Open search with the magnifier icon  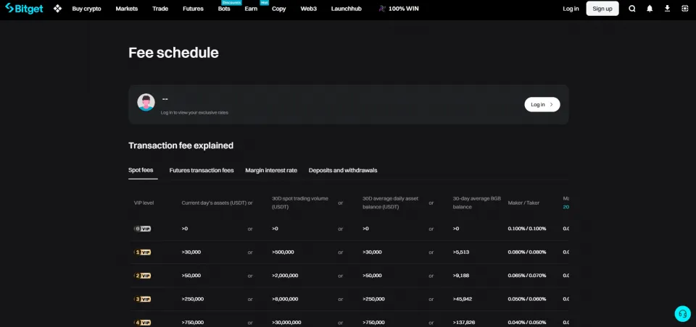coord(632,9)
